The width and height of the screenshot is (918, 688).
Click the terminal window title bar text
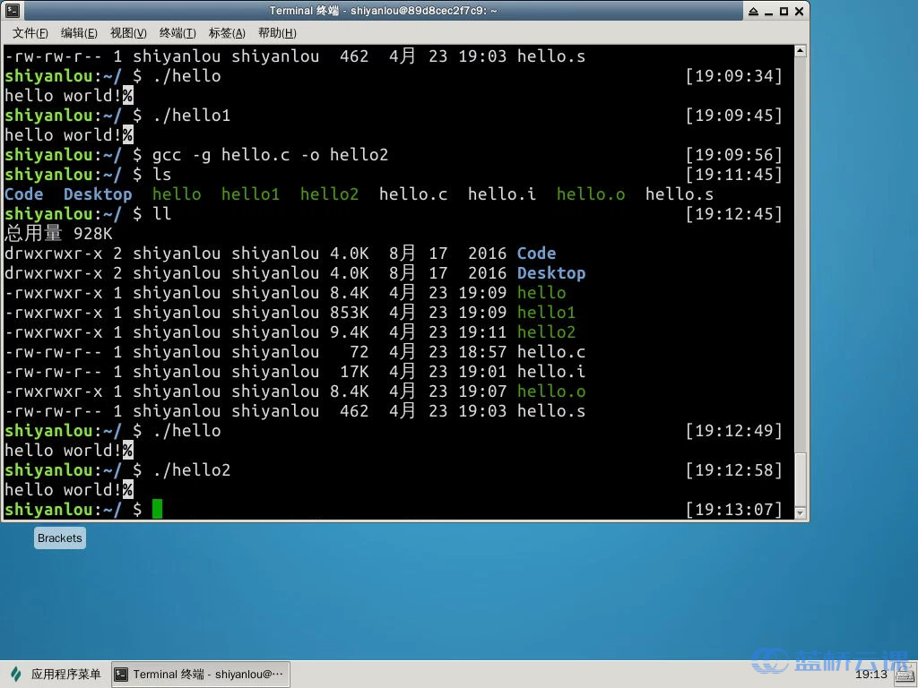[383, 11]
